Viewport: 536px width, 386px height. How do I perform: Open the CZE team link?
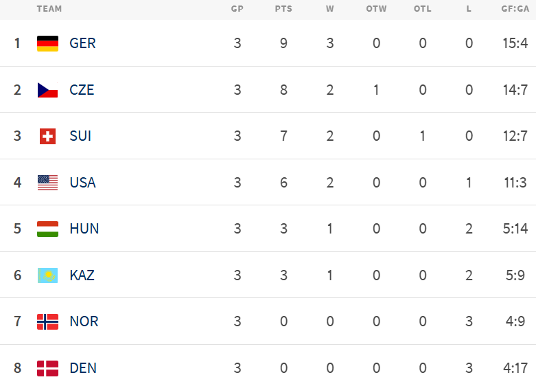[82, 90]
